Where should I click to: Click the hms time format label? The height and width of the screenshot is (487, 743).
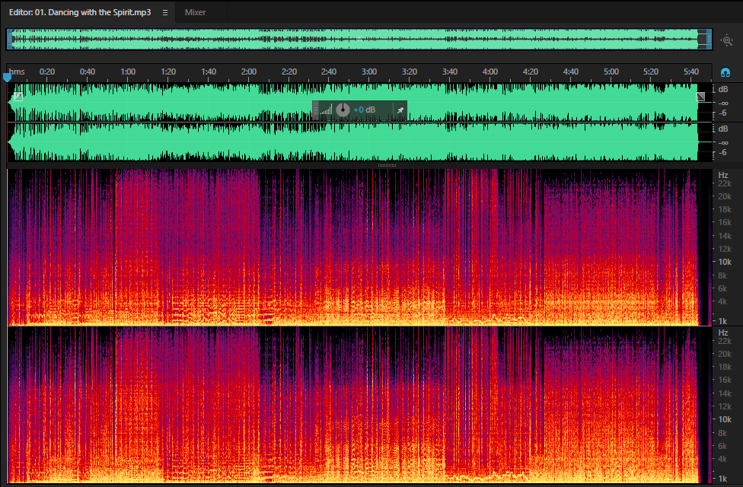coord(17,72)
